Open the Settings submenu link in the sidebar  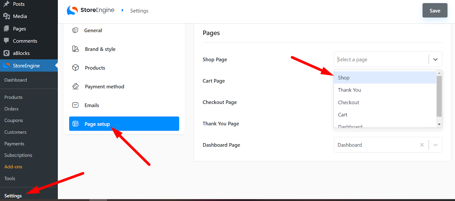(13, 196)
